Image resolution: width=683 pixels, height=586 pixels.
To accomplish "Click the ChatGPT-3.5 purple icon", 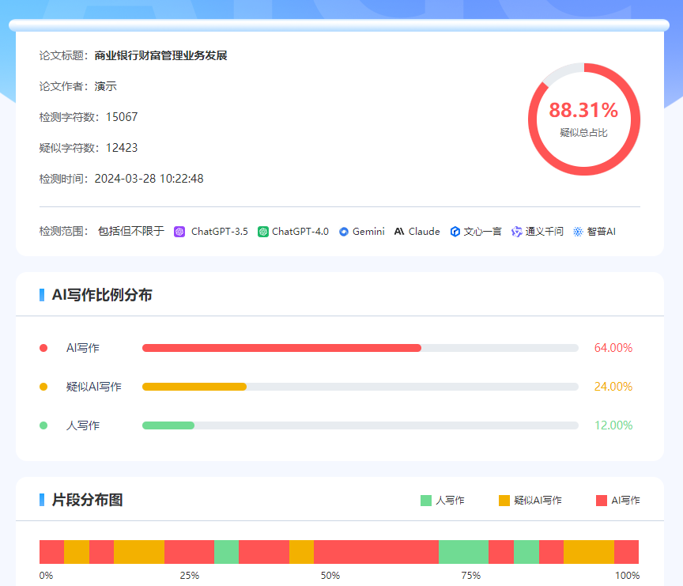I will [179, 232].
